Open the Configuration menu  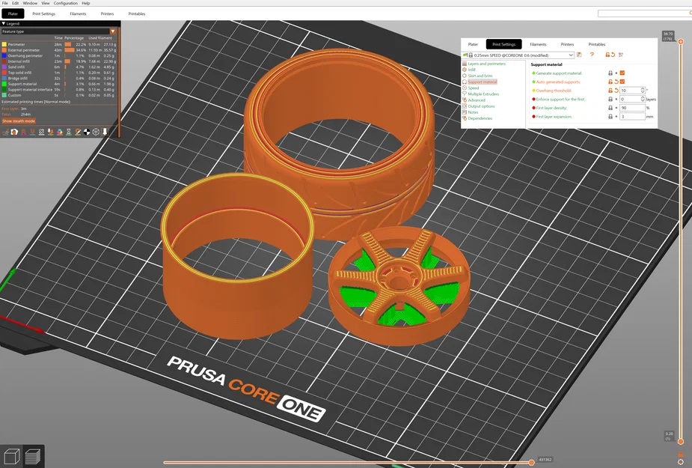(65, 3)
